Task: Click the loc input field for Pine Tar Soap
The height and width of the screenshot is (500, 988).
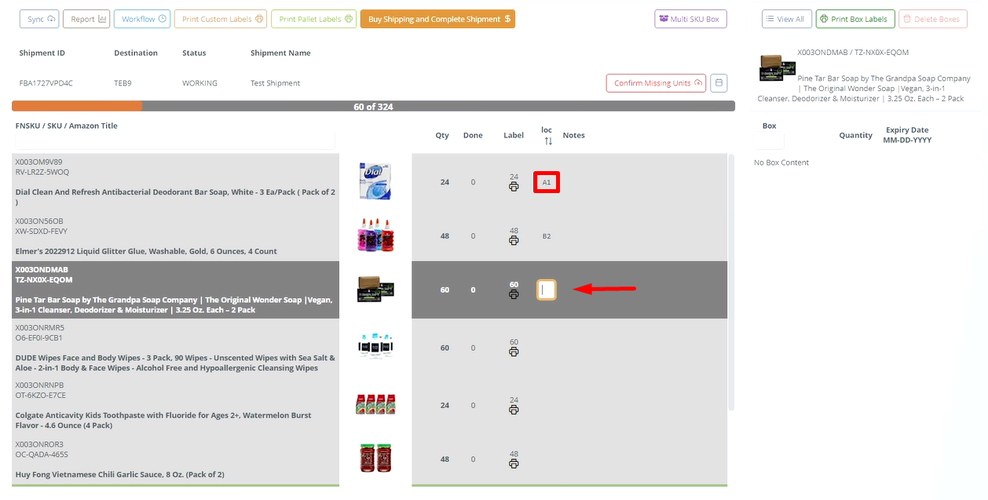Action: [547, 290]
